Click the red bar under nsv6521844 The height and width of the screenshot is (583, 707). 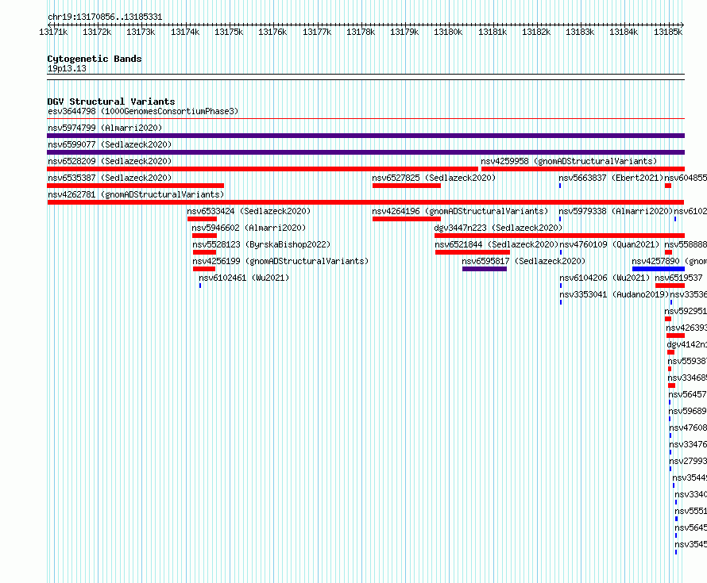(x=473, y=252)
